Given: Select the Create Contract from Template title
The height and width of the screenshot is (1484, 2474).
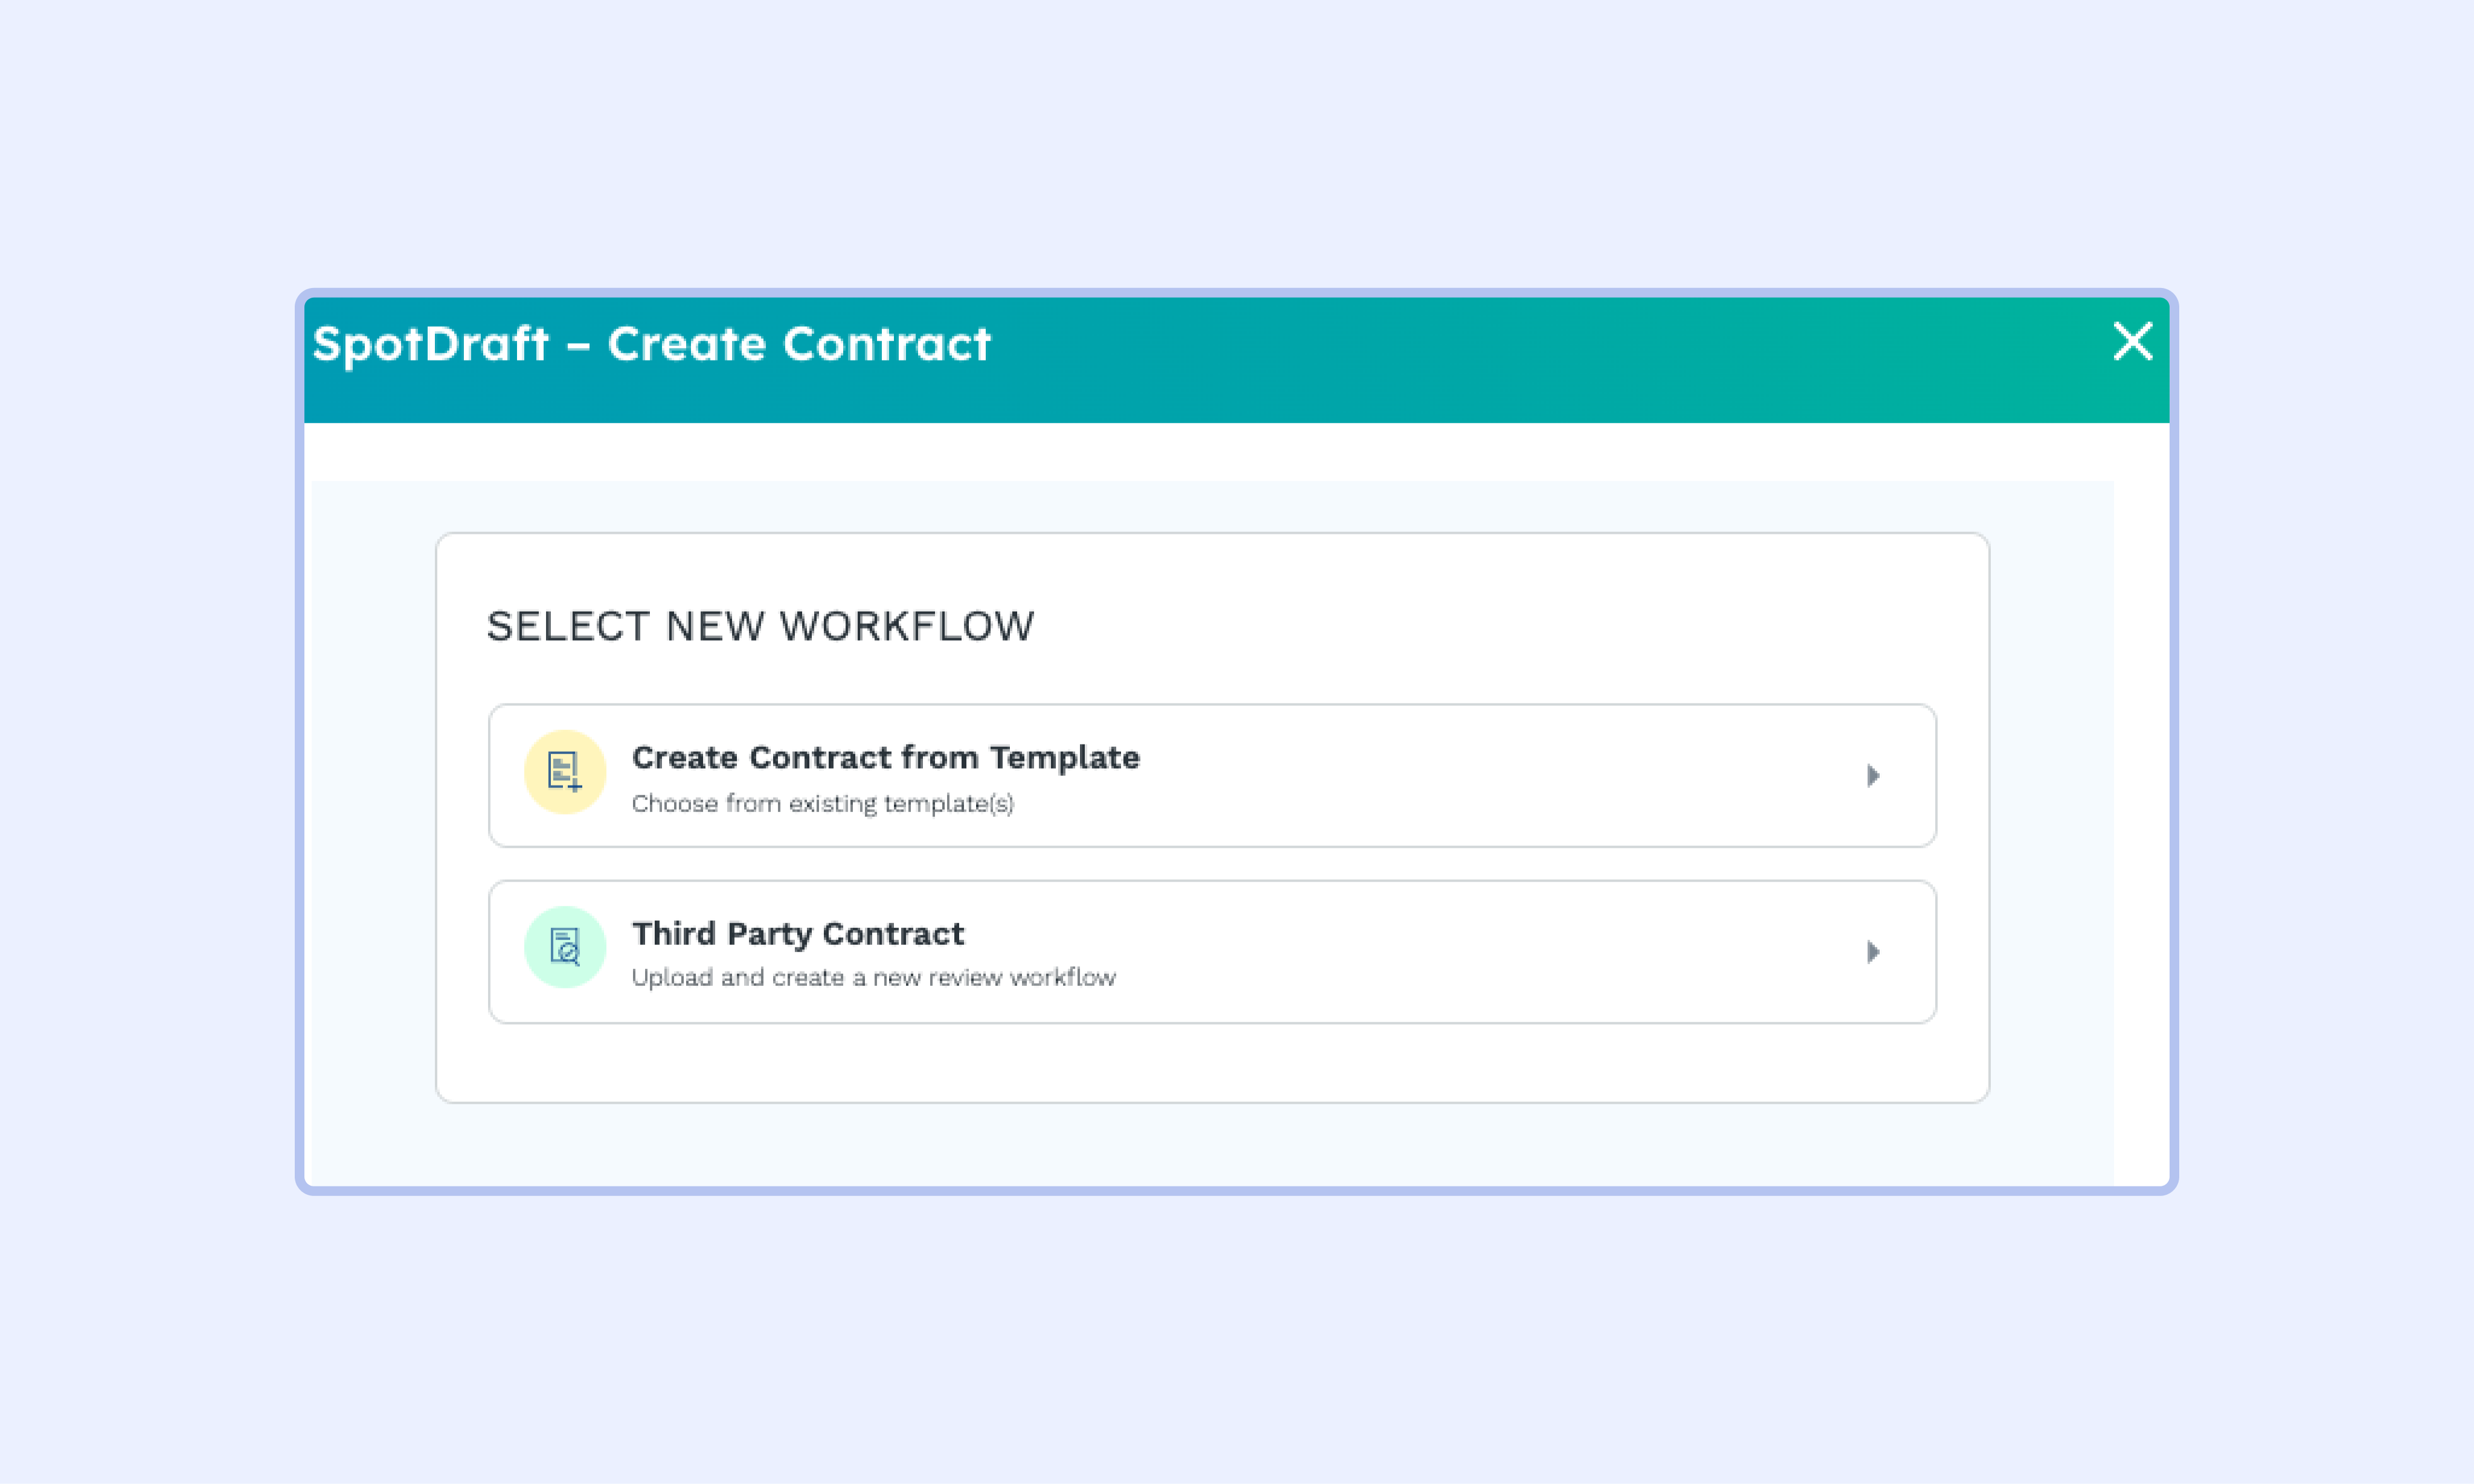Looking at the screenshot, I should [x=885, y=757].
